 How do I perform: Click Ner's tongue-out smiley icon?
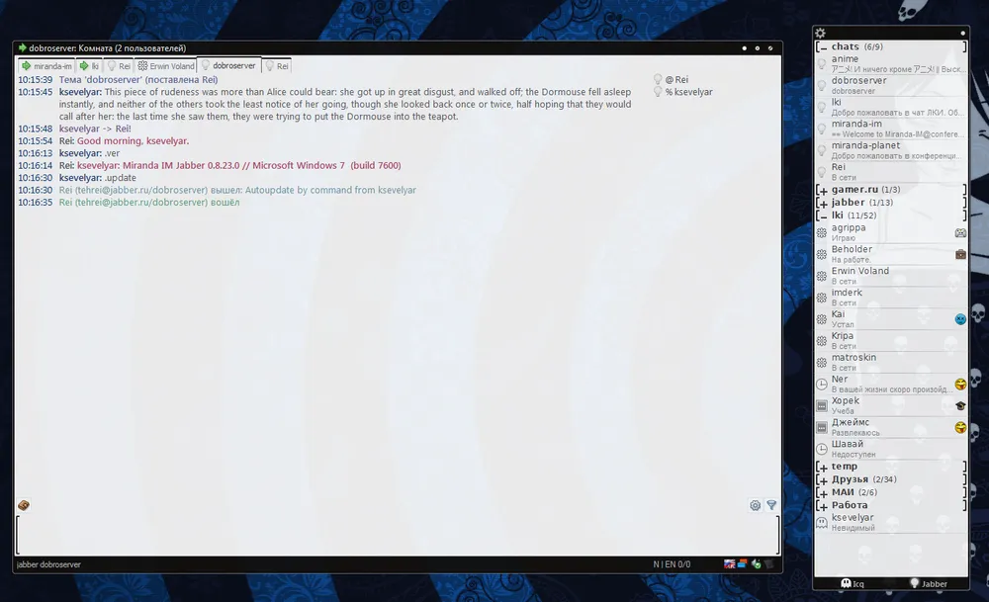pyautogui.click(x=960, y=384)
